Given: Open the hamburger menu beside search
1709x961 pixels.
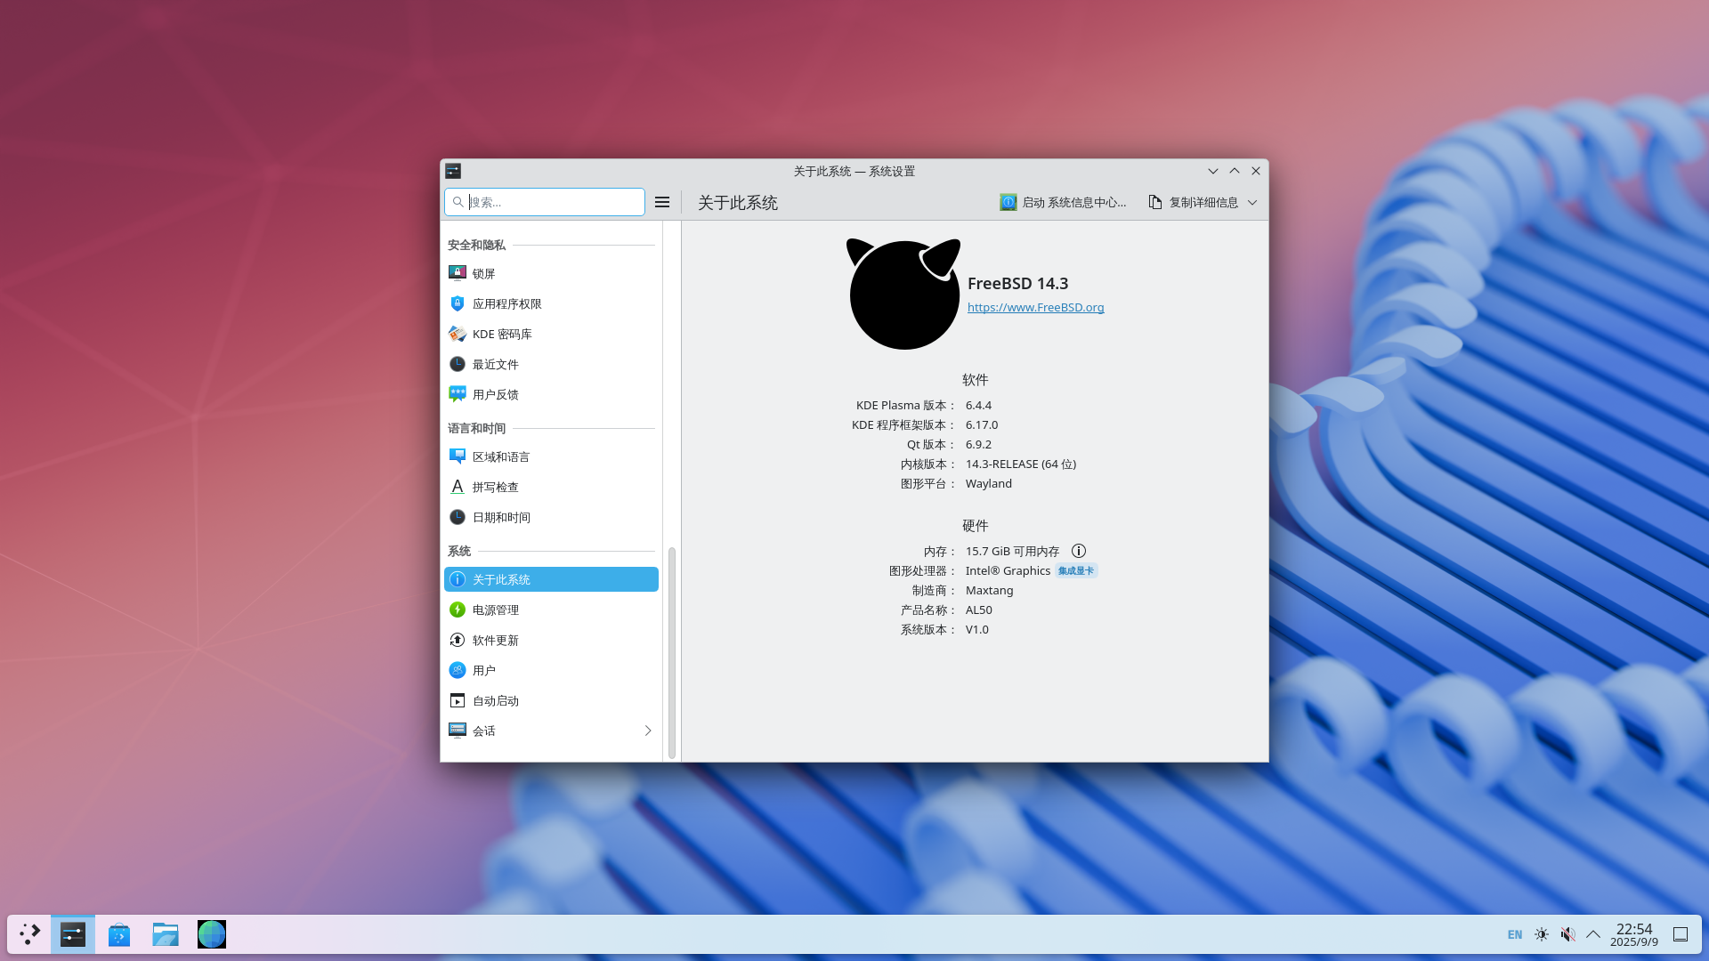Looking at the screenshot, I should 662,202.
